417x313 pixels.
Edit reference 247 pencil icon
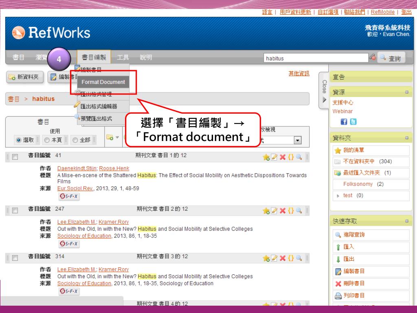coord(274,211)
